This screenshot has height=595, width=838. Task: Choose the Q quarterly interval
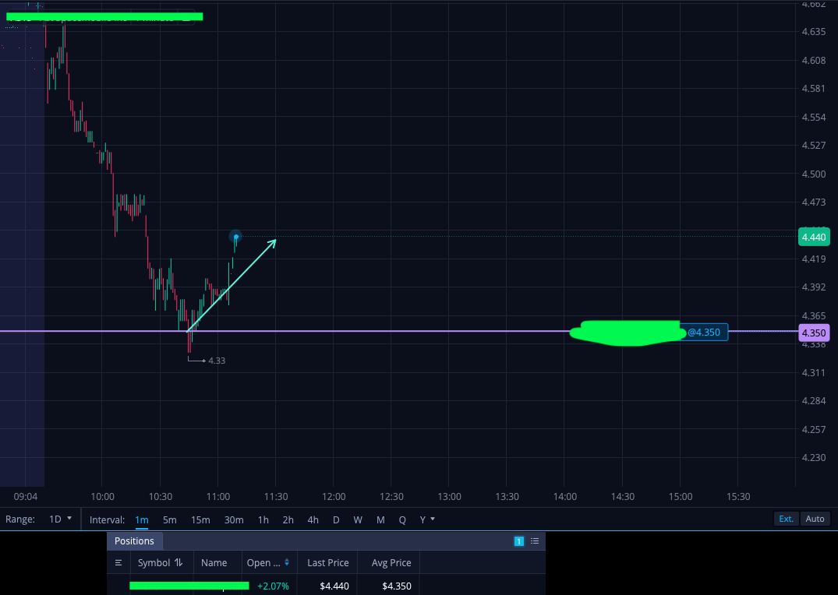click(x=402, y=519)
